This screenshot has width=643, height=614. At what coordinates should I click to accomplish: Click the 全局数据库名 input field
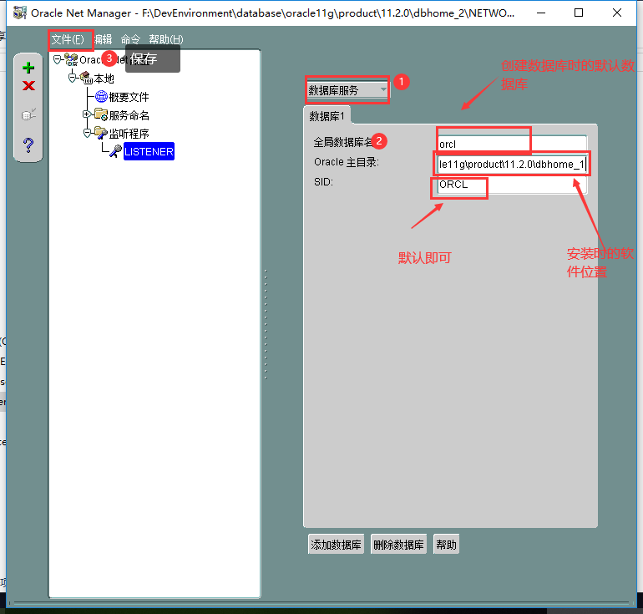tap(512, 144)
